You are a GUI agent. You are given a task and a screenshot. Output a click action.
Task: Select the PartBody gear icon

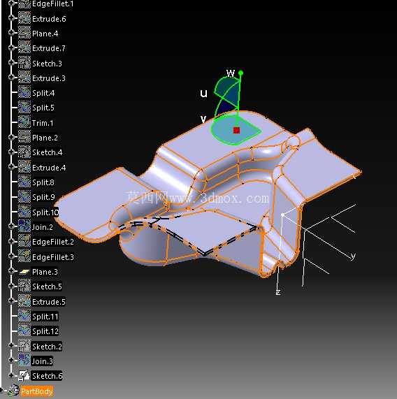pyautogui.click(x=13, y=391)
